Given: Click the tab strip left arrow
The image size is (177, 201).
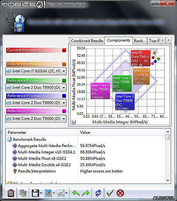Looking at the screenshot, I should (x=163, y=41).
